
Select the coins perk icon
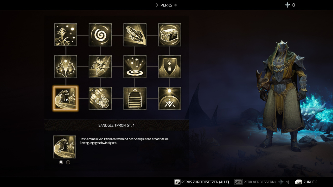pos(100,98)
